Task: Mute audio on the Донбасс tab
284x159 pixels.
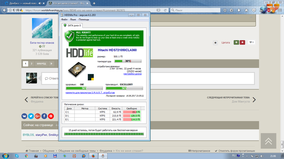Action: click(x=40, y=3)
